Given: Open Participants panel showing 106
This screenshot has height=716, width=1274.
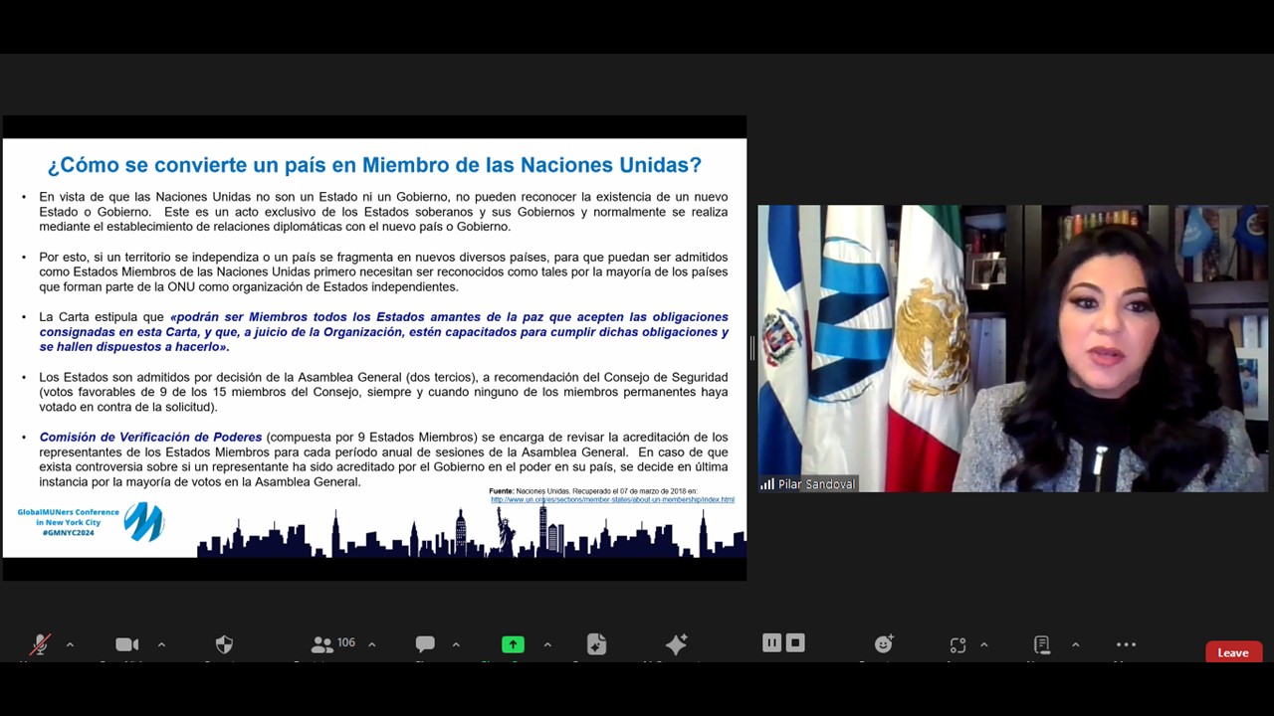Looking at the screenshot, I should (x=331, y=644).
